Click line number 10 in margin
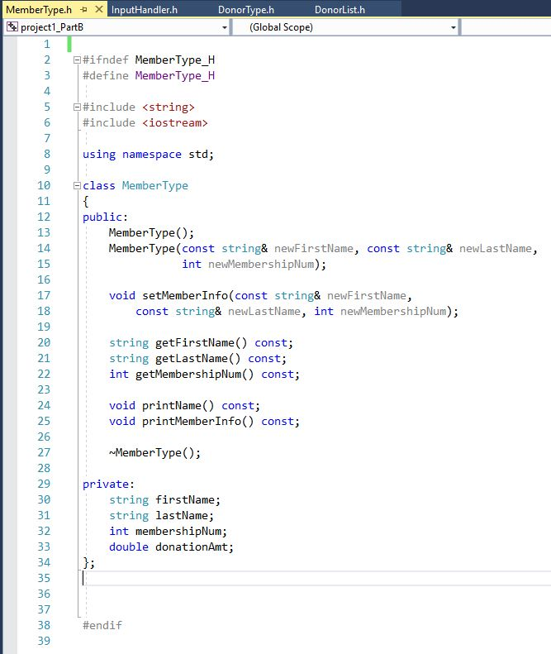 tap(44, 185)
